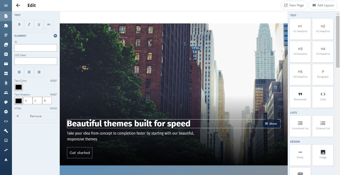
Task: Toggle italic text formatting
Action: (29, 24)
